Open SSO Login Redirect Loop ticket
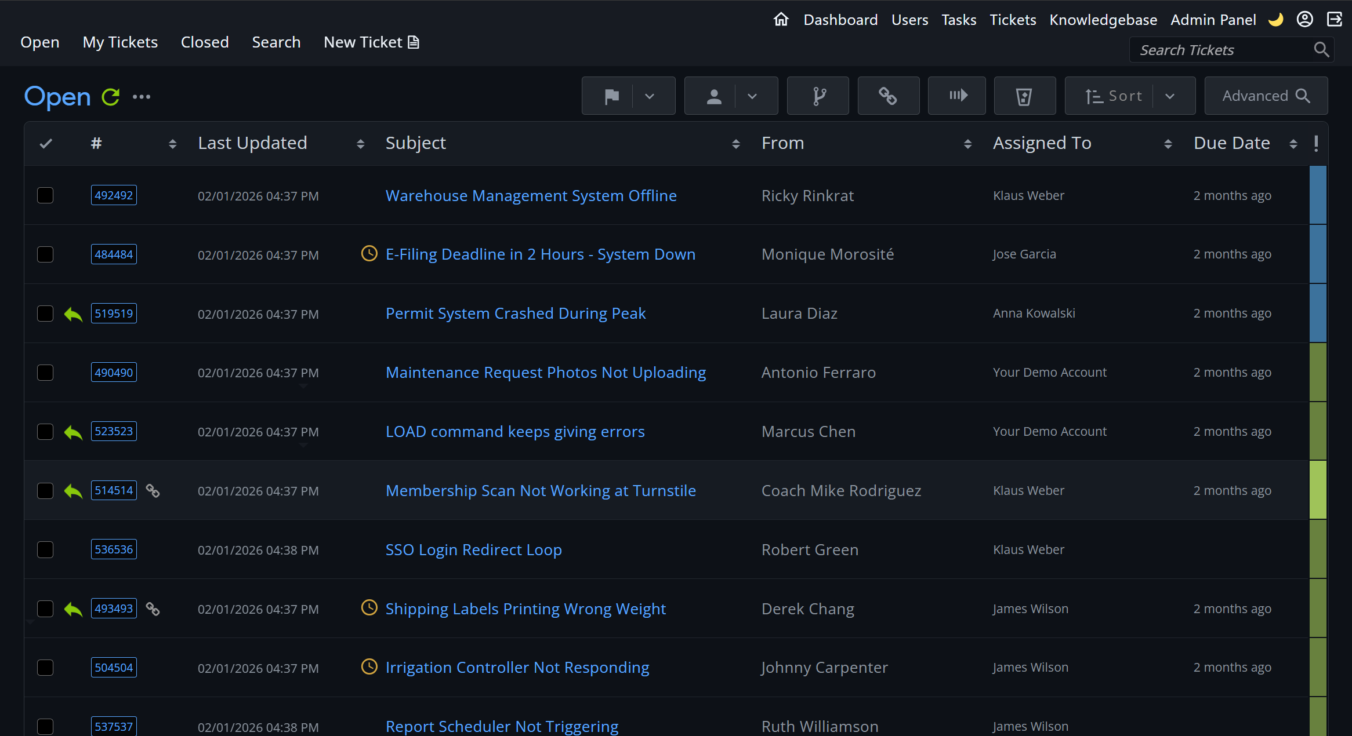 click(473, 550)
